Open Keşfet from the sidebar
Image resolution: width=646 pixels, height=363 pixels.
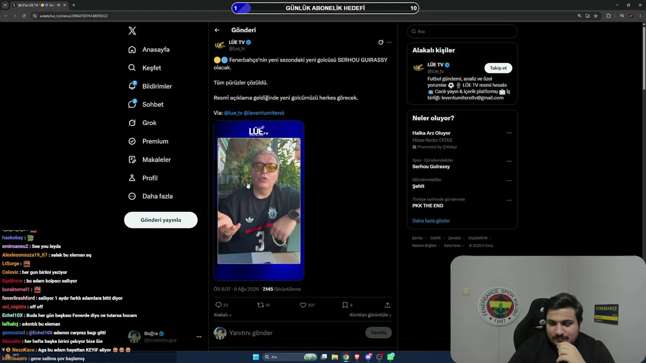(x=145, y=68)
